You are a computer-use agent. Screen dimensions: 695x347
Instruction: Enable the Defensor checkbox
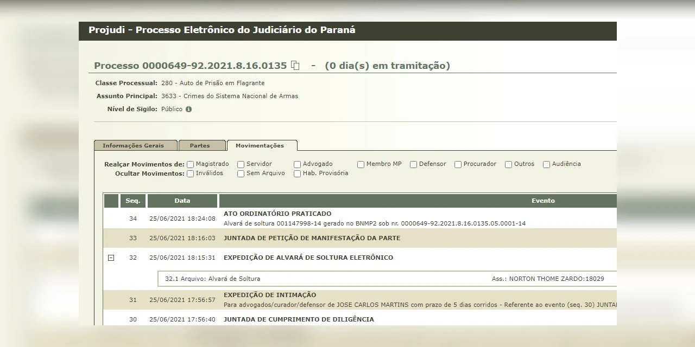pyautogui.click(x=413, y=164)
